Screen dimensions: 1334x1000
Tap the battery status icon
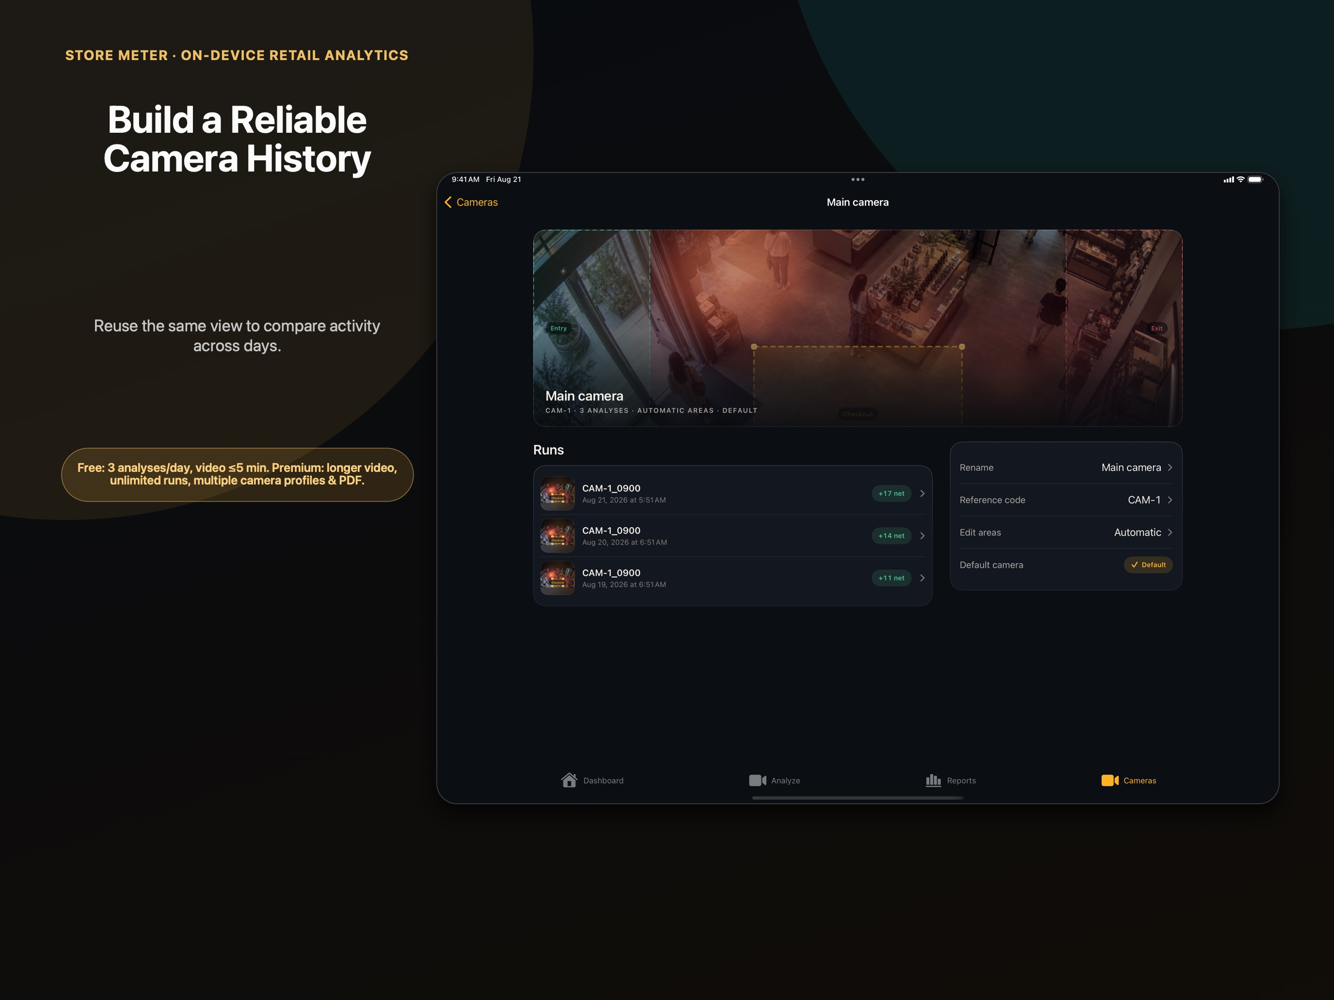click(x=1255, y=180)
